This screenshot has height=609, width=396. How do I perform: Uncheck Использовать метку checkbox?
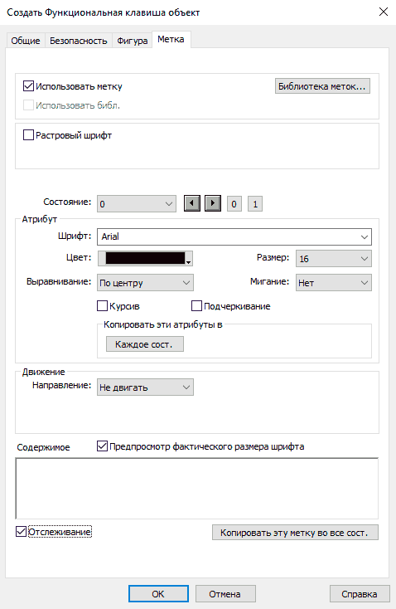tap(28, 85)
